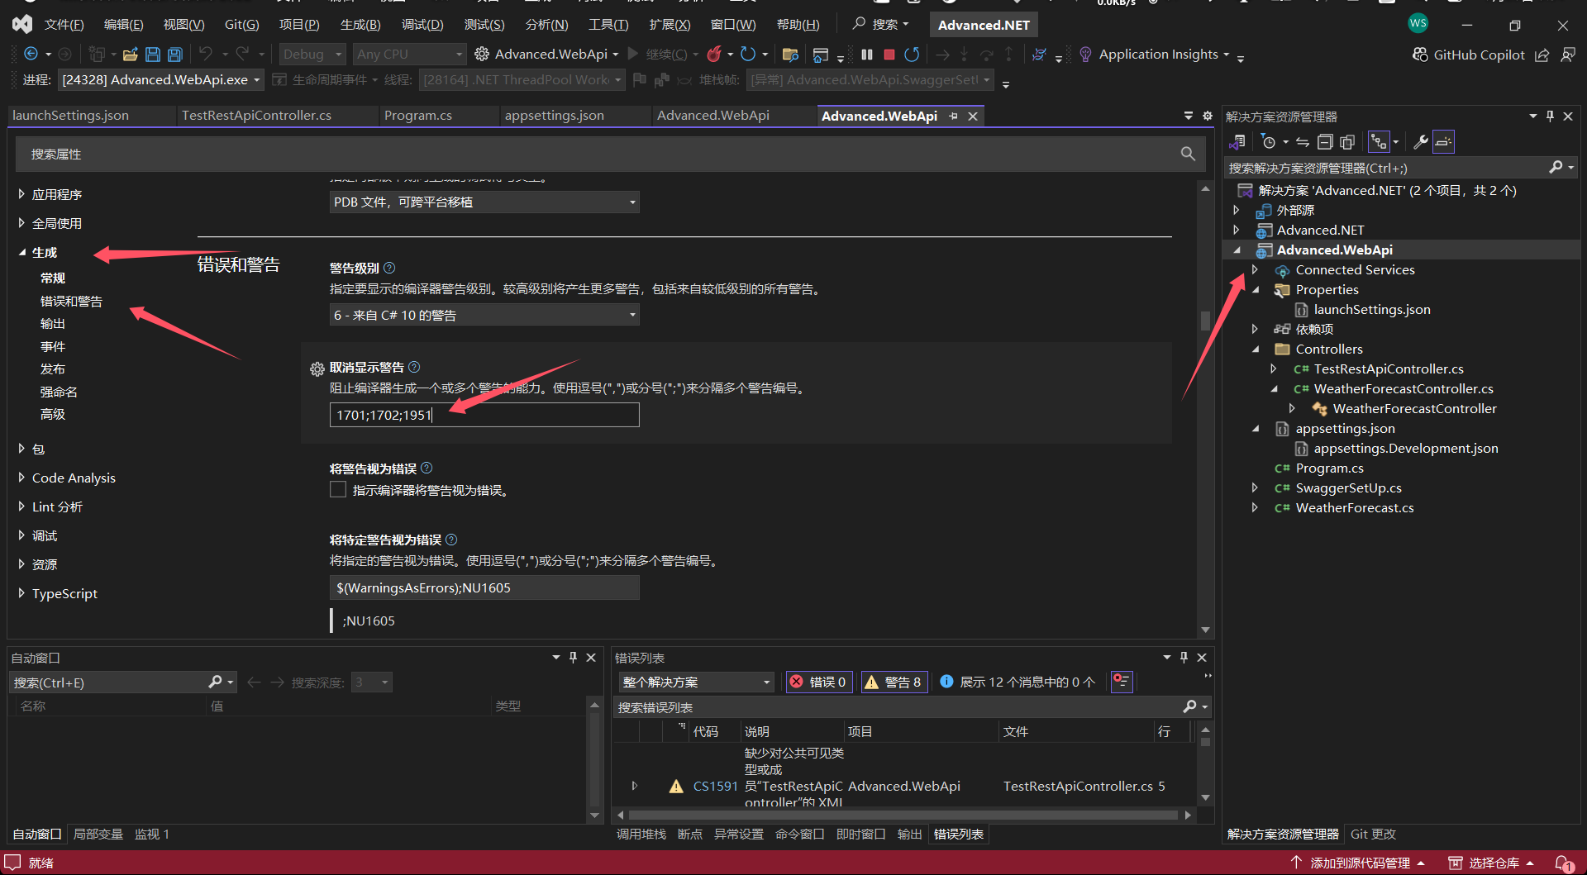The width and height of the screenshot is (1587, 875).
Task: Open Properties wrench icon in Solution Explorer
Action: 1421,142
